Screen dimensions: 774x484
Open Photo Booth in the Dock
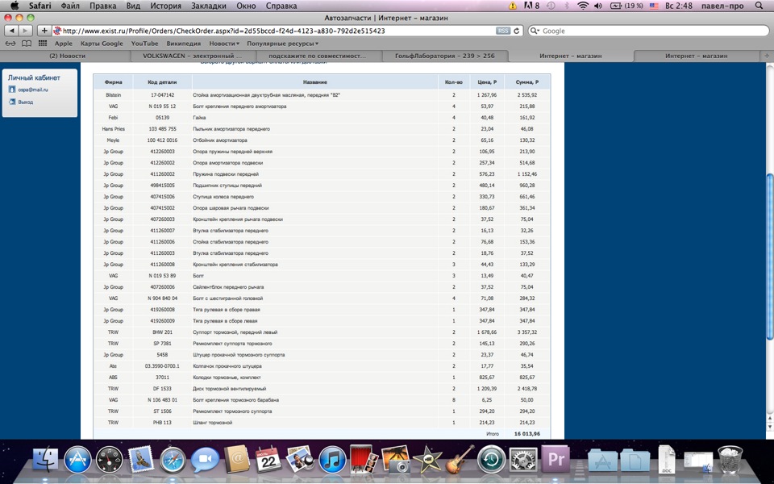click(x=364, y=459)
